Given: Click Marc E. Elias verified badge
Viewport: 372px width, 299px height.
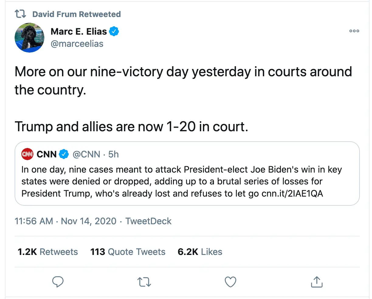Looking at the screenshot, I should pos(114,31).
